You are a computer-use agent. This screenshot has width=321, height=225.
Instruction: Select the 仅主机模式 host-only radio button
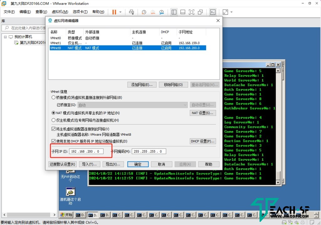point(53,120)
